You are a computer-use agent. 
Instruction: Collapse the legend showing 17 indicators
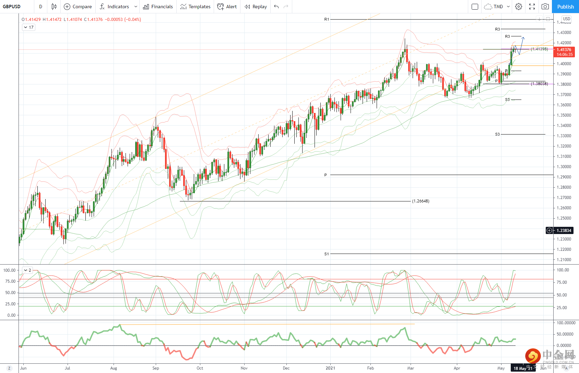click(28, 27)
